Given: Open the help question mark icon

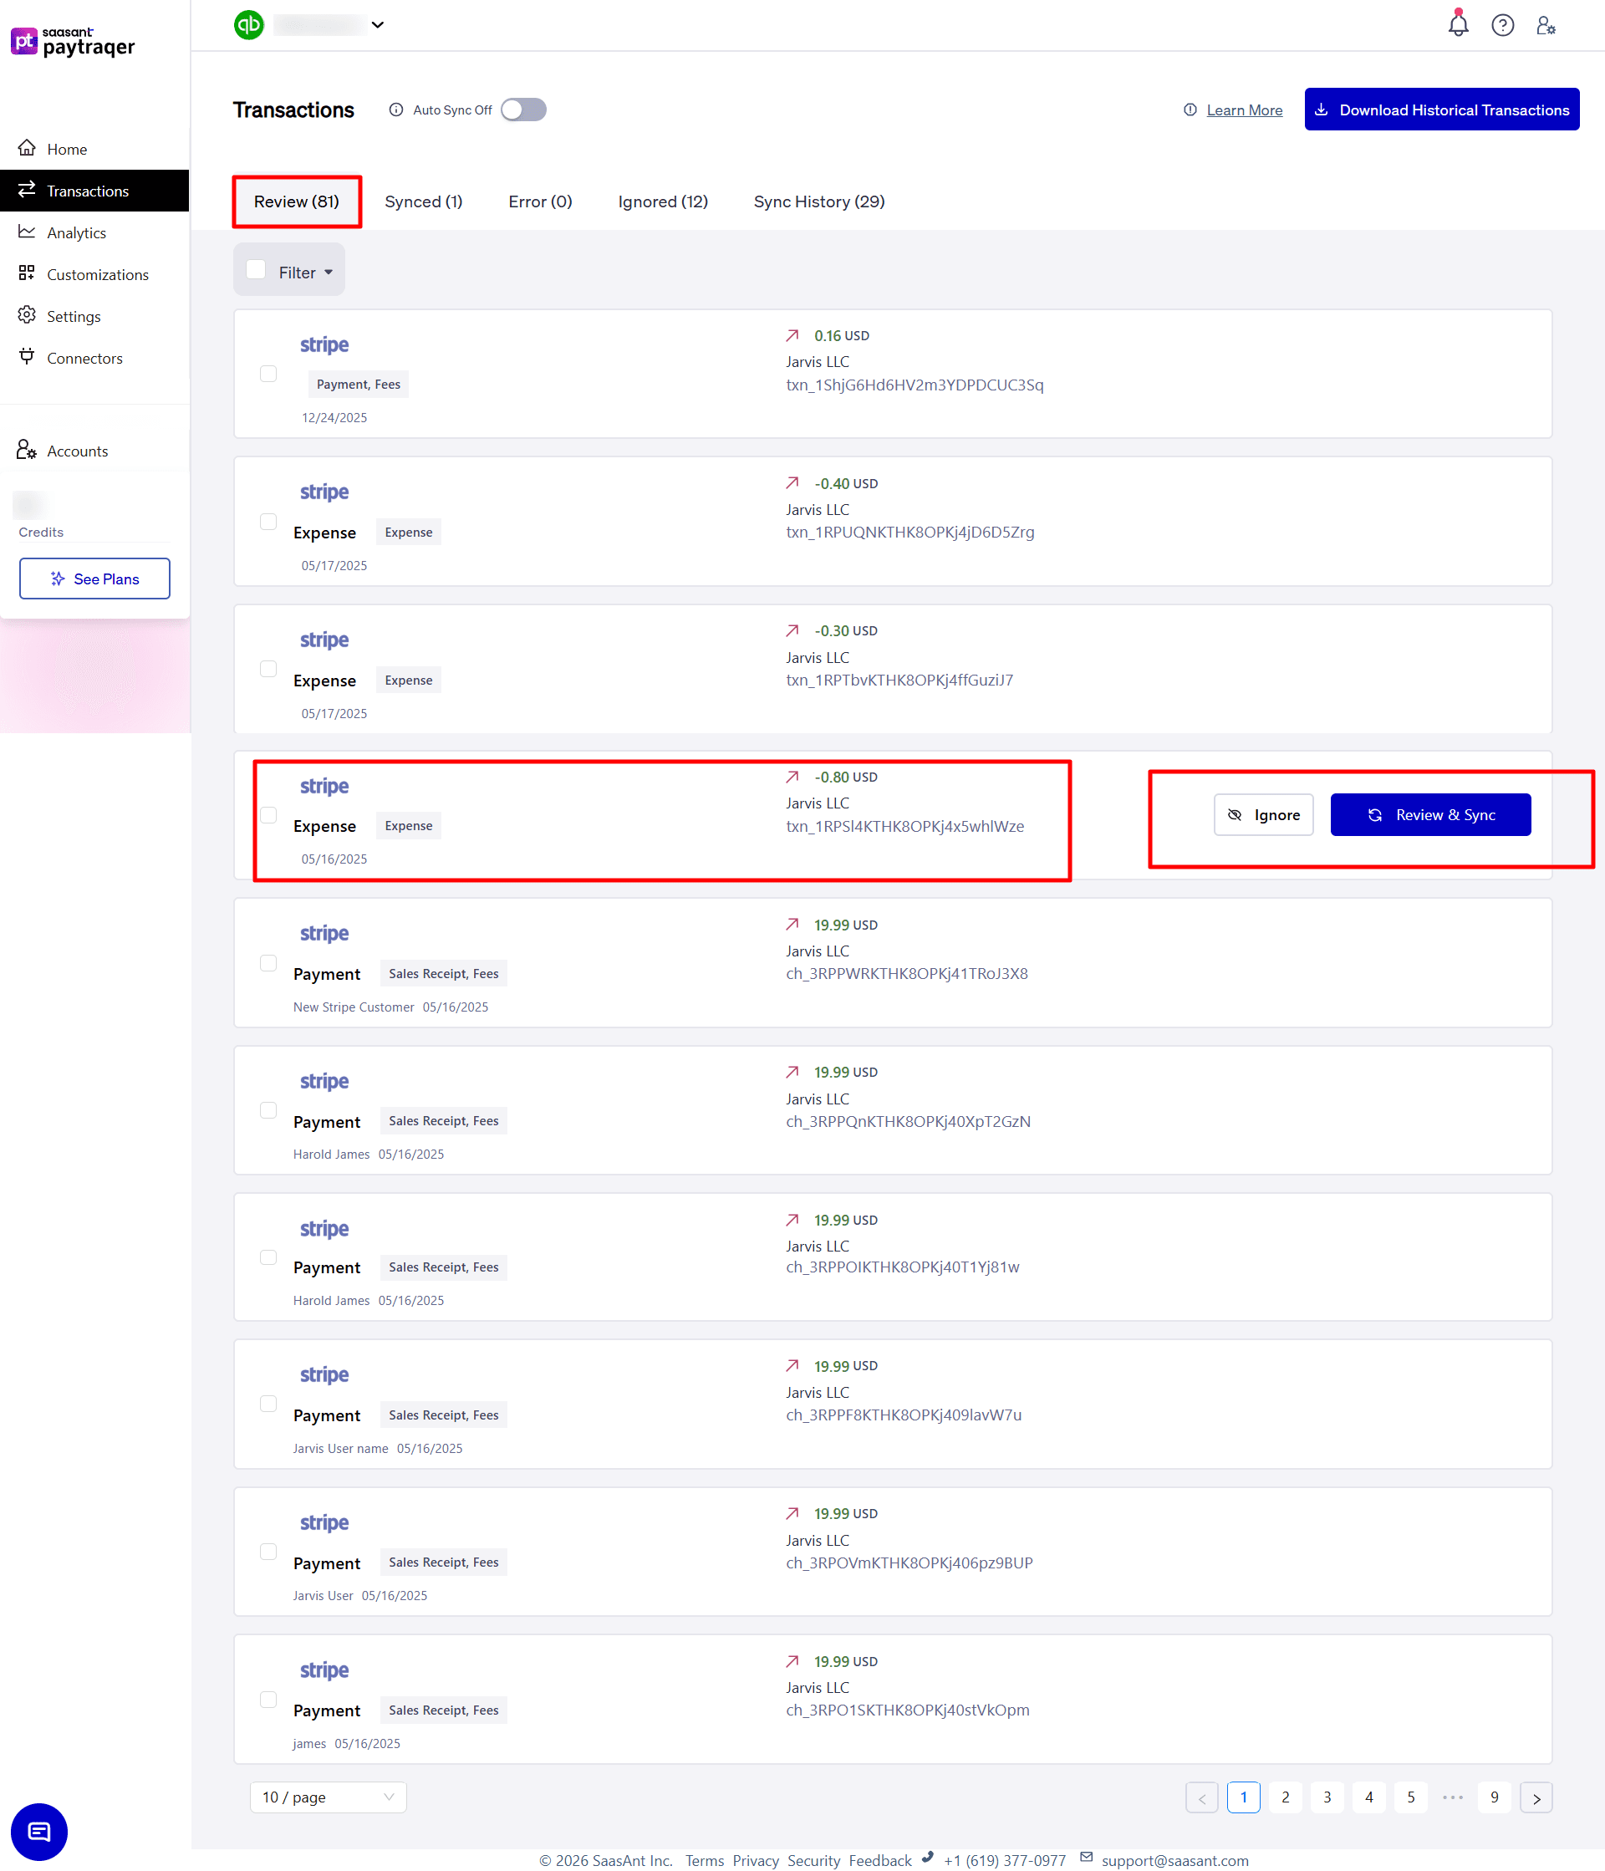Looking at the screenshot, I should coord(1502,25).
